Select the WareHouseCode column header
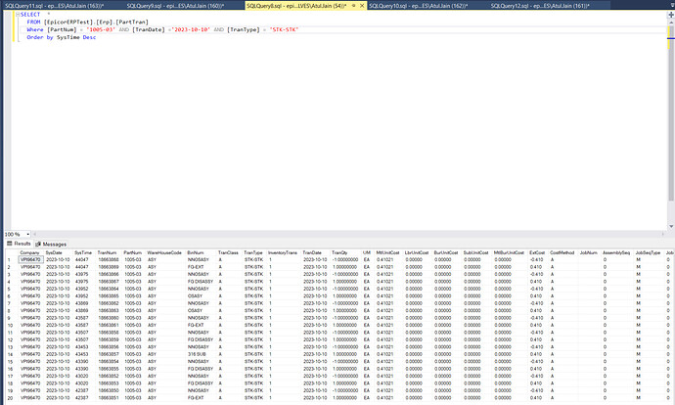Viewport: 675px width, 405px height. click(164, 252)
